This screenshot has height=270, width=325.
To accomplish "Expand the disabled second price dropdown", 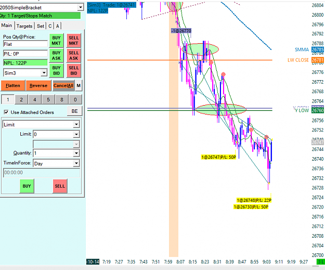I will tap(76, 144).
